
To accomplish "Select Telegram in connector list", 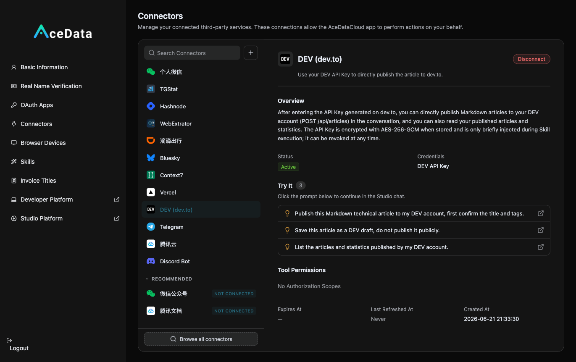I will pyautogui.click(x=201, y=227).
